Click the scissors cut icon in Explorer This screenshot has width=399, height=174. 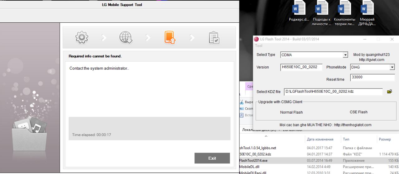242,102
